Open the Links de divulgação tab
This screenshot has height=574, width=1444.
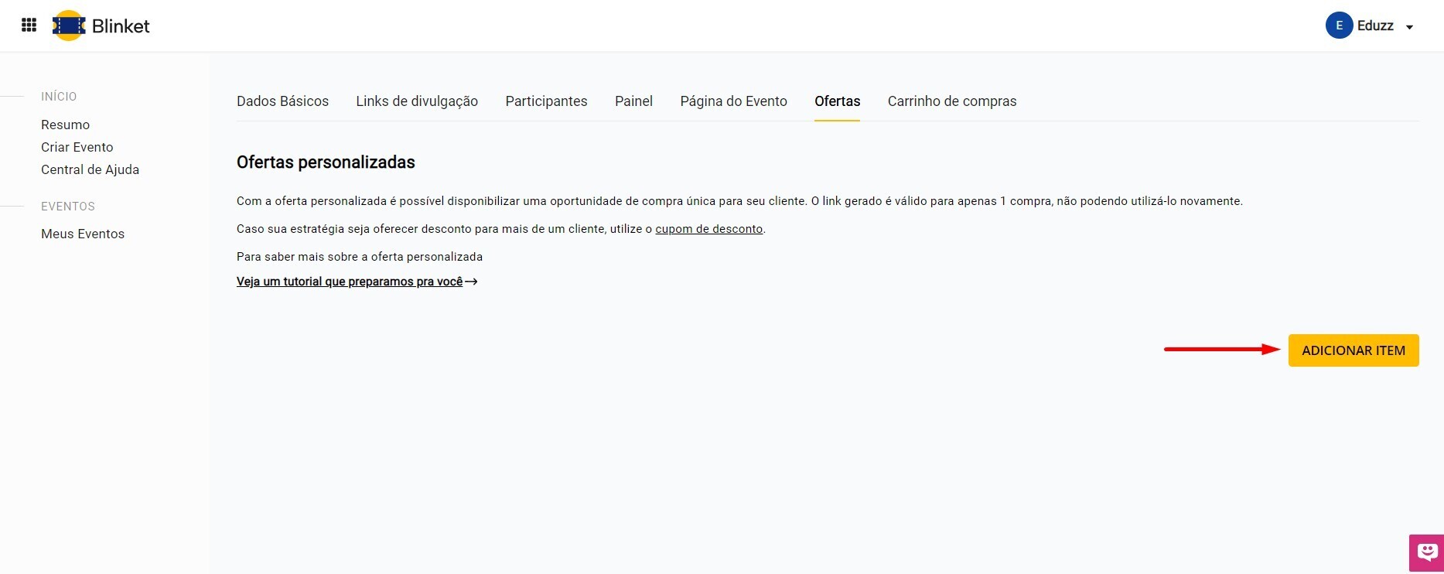click(x=417, y=101)
